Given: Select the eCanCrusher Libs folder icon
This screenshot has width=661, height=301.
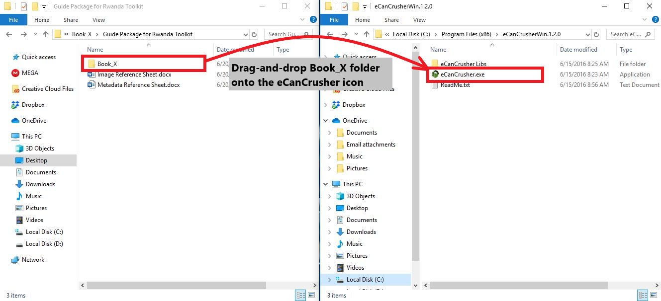Looking at the screenshot, I should (x=435, y=64).
